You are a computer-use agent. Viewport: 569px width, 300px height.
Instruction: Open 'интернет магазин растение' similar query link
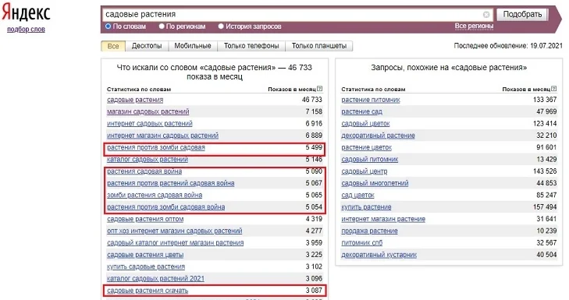383,219
